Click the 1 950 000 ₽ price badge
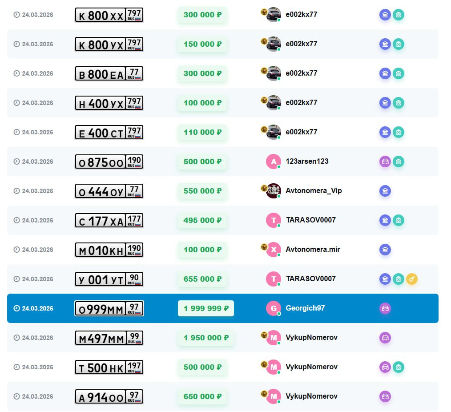 [x=205, y=338]
